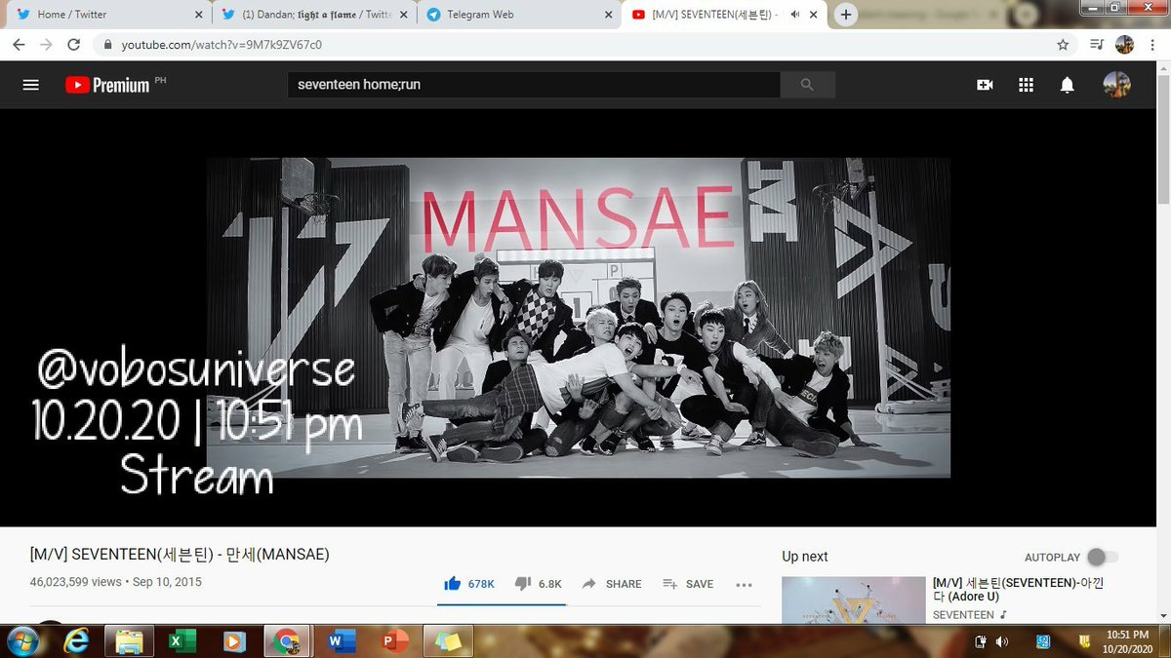Share the MANSAE video
The height and width of the screenshot is (658, 1171).
pos(612,584)
